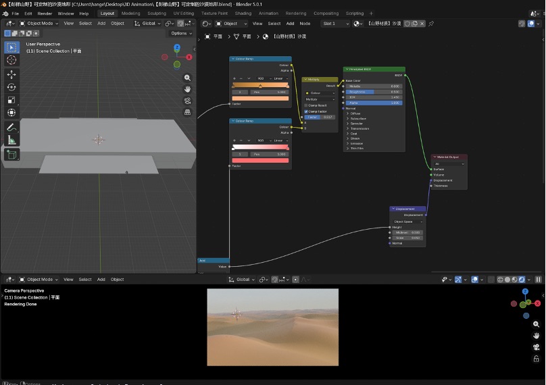Open the Options dropdown
Image resolution: width=546 pixels, height=385 pixels.
click(181, 33)
